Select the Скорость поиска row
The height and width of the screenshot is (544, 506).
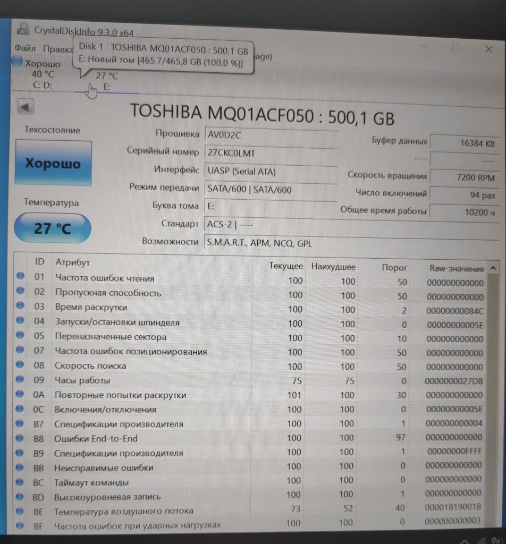(250, 367)
